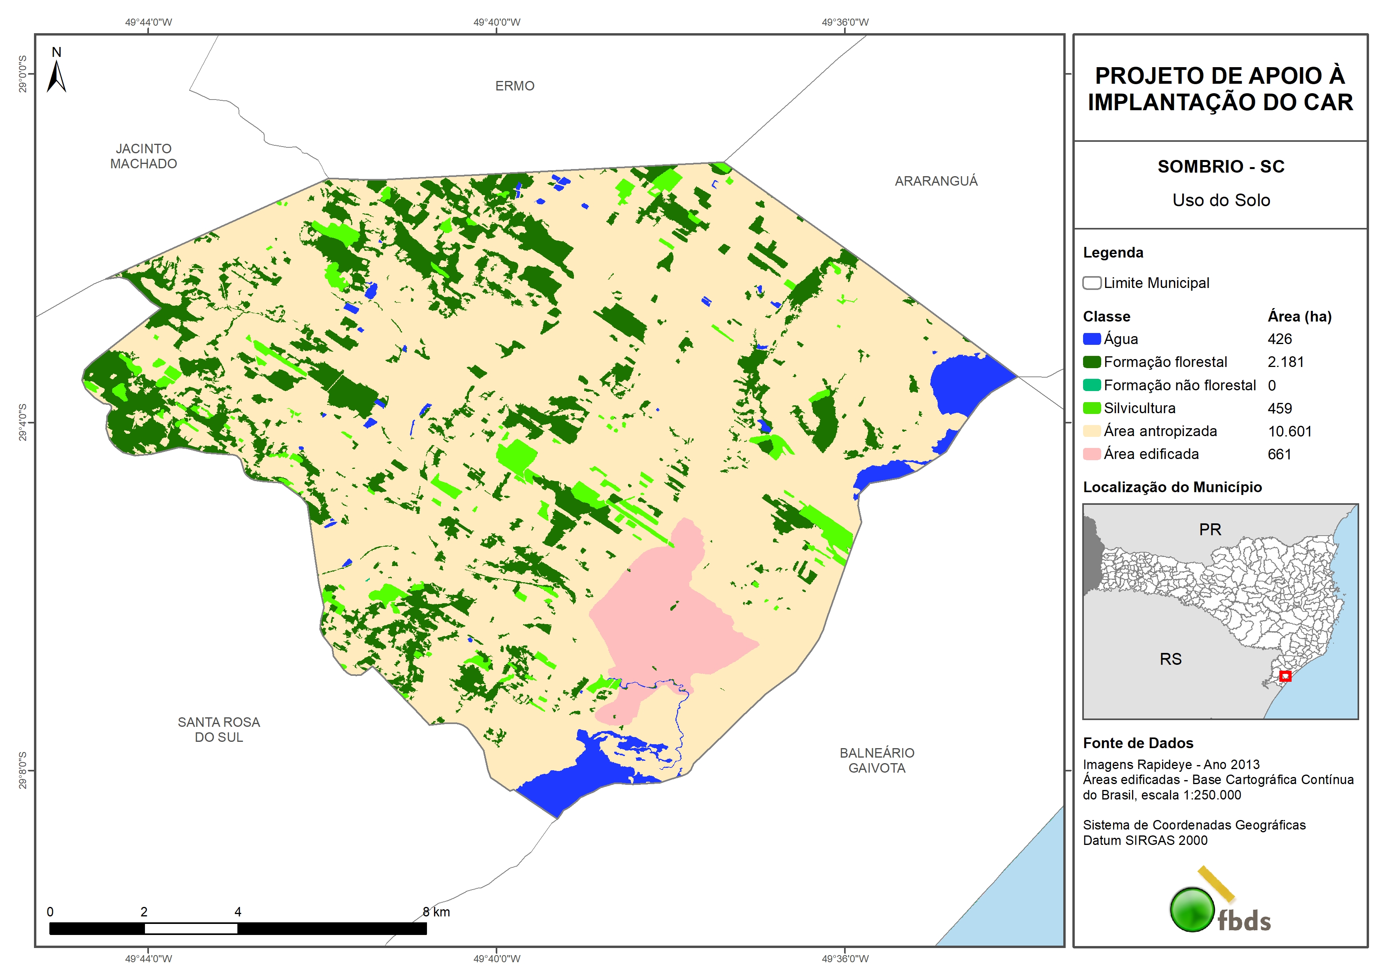Click the Formação não florestal swatch

pyautogui.click(x=1091, y=385)
